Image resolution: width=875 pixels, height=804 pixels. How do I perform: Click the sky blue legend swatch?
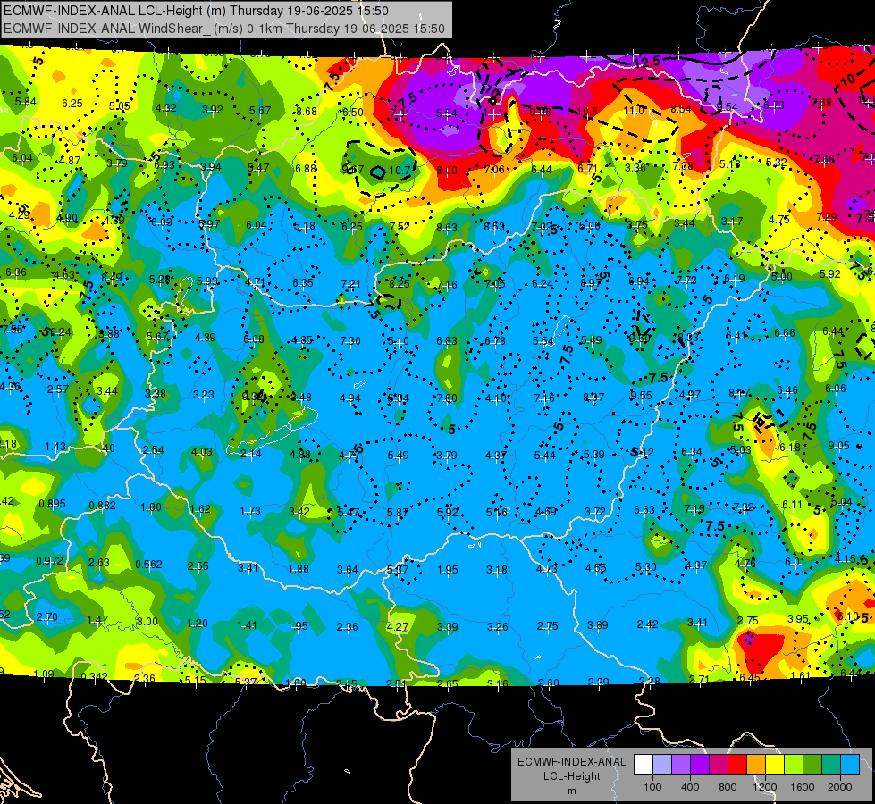850,765
